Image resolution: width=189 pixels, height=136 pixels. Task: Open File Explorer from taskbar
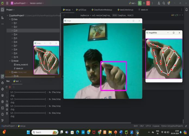[110, 132]
